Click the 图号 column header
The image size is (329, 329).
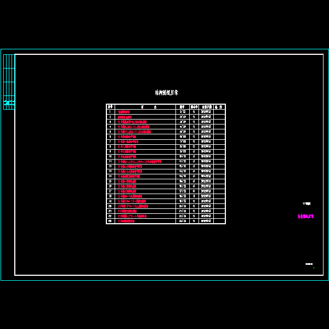coord(182,107)
